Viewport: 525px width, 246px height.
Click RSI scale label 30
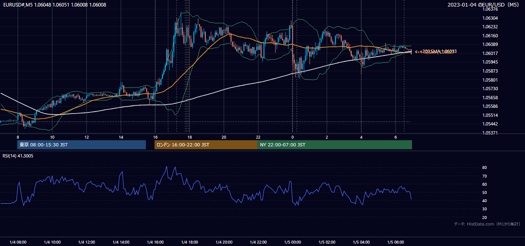pyautogui.click(x=484, y=209)
